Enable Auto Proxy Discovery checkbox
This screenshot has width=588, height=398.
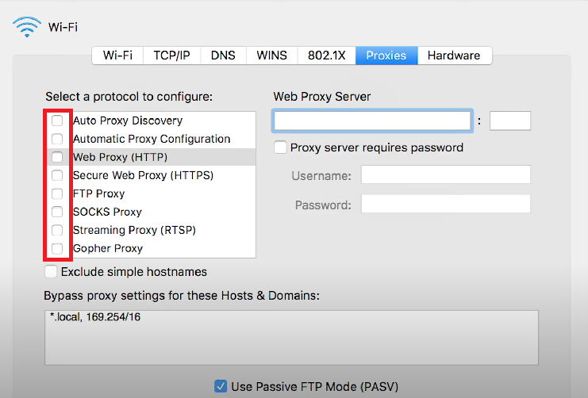coord(57,121)
